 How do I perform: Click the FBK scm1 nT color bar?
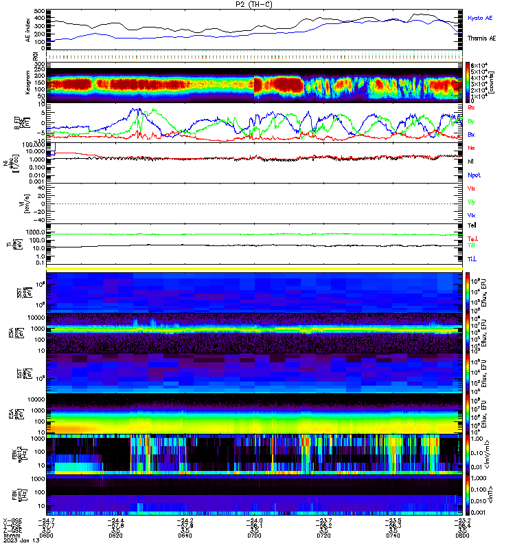468,495
